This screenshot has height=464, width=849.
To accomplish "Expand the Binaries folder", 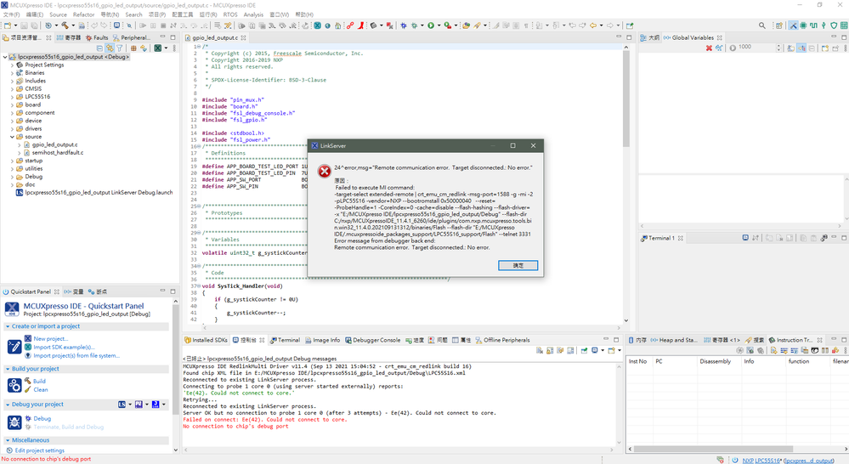I will 13,72.
